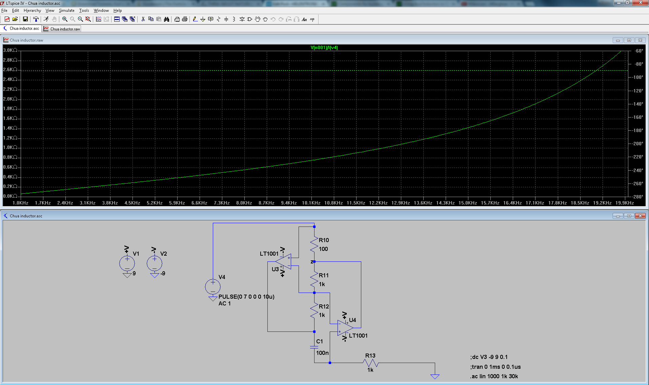The image size is (649, 385).
Task: Click the Find binoculars icon
Action: (166, 19)
